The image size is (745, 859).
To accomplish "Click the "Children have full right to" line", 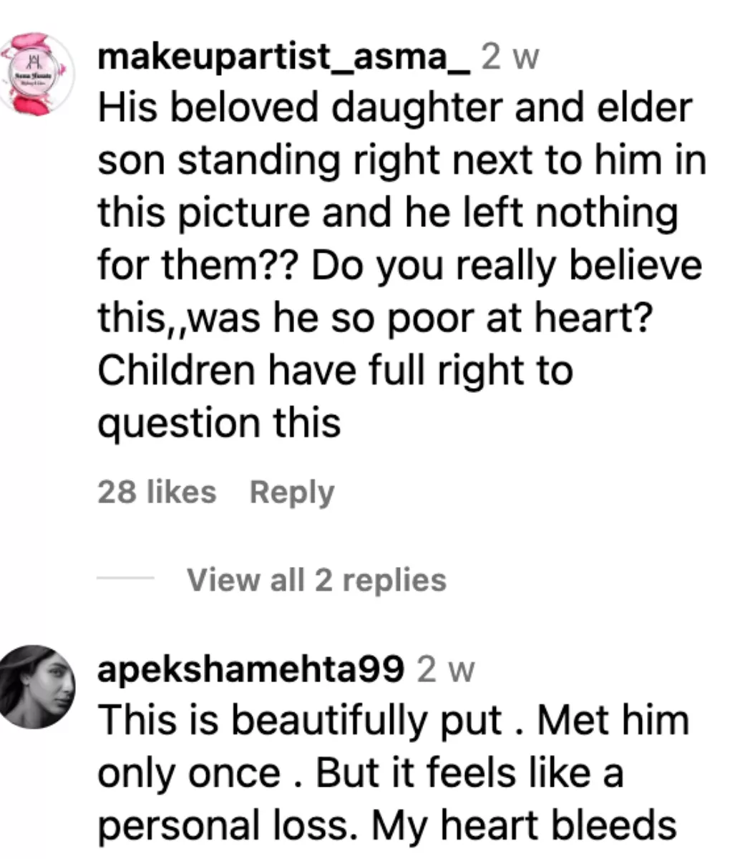I will point(335,370).
